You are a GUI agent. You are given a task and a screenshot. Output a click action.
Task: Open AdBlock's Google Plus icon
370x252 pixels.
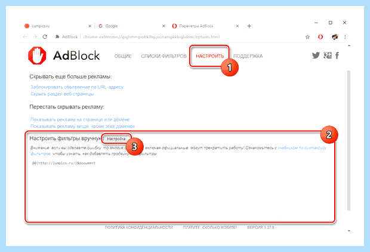pyautogui.click(x=328, y=56)
